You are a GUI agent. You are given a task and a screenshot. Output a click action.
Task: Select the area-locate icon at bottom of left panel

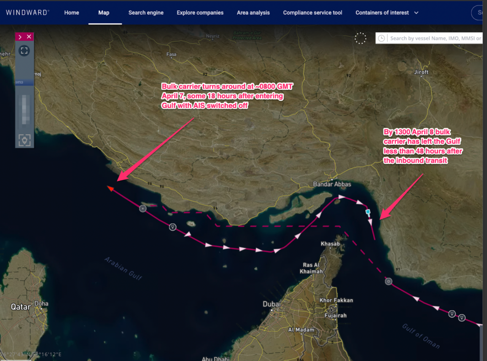(x=24, y=140)
